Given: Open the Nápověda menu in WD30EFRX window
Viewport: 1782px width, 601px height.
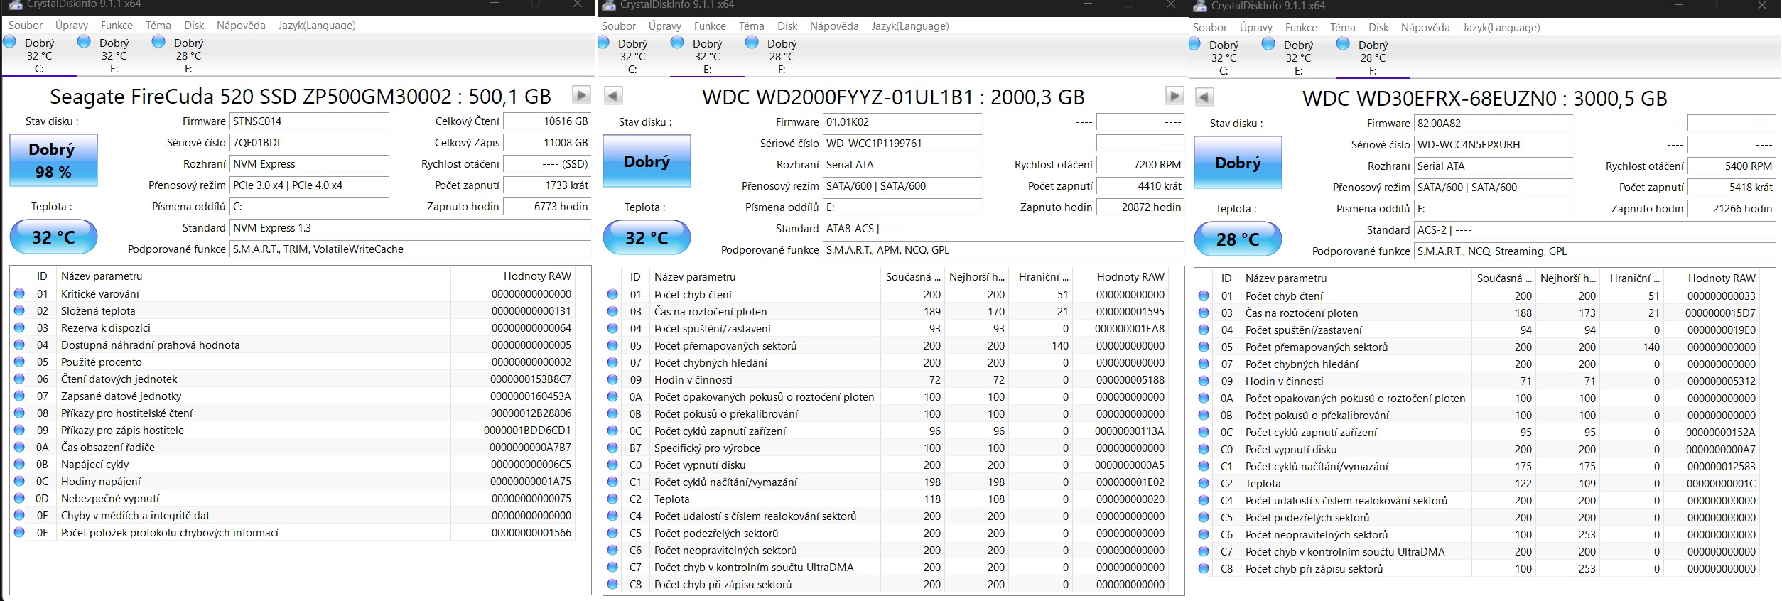Looking at the screenshot, I should (x=1425, y=28).
